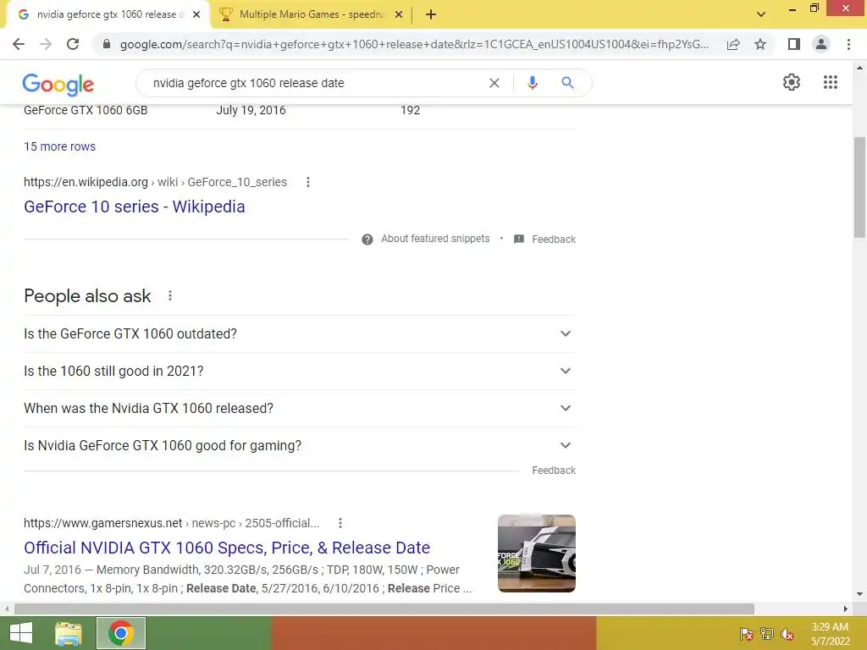Image resolution: width=867 pixels, height=650 pixels.
Task: Click the taskbar clock showing 3:29 AM
Action: [830, 633]
